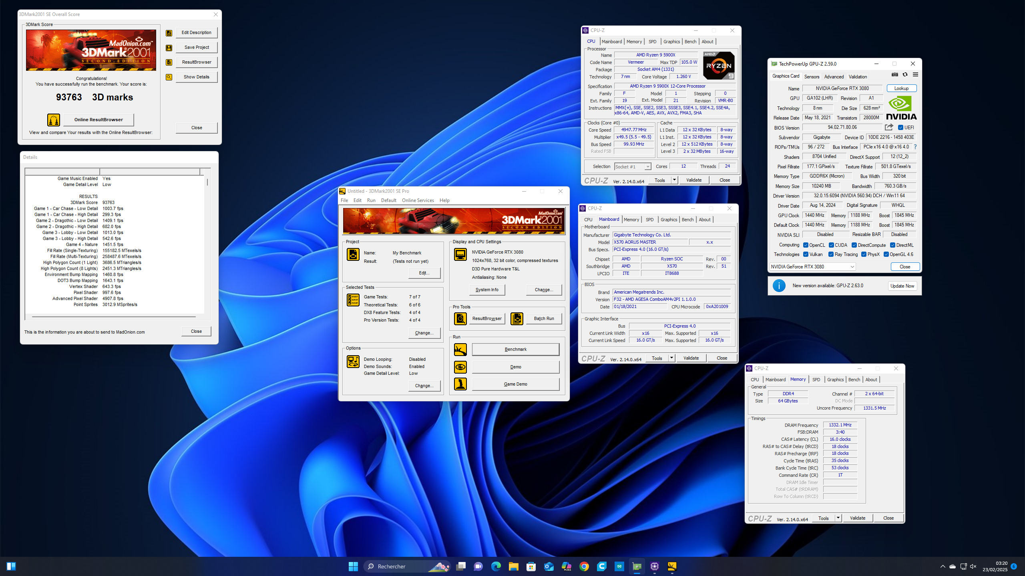Open Windows Start menu
Image resolution: width=1025 pixels, height=576 pixels.
click(353, 566)
